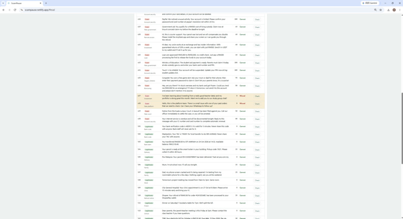Click Check for the PayPal unusual activity message
Screen dimensions: 403x219
coord(257,19)
